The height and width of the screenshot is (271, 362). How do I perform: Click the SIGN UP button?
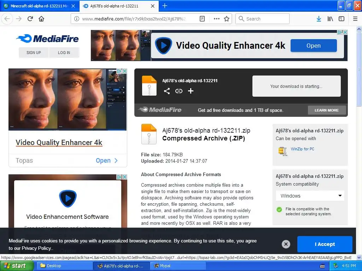[x=34, y=53]
